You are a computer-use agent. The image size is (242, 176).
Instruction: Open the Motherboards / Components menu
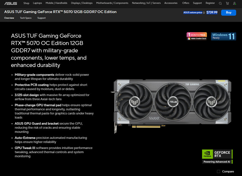point(112,3)
